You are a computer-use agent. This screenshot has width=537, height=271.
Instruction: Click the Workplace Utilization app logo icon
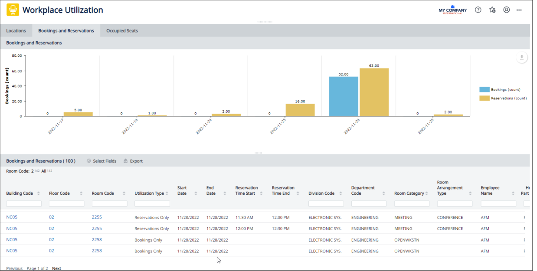tap(13, 10)
